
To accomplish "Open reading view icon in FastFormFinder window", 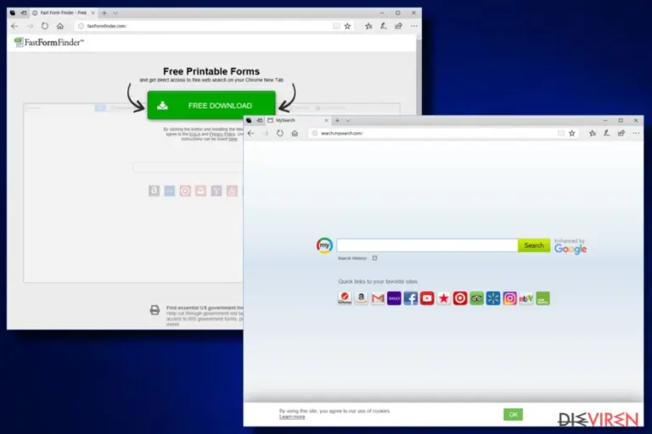I will point(336,25).
